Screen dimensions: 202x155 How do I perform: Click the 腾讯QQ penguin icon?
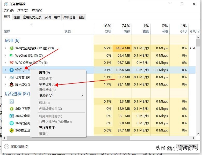pyautogui.click(x=11, y=84)
